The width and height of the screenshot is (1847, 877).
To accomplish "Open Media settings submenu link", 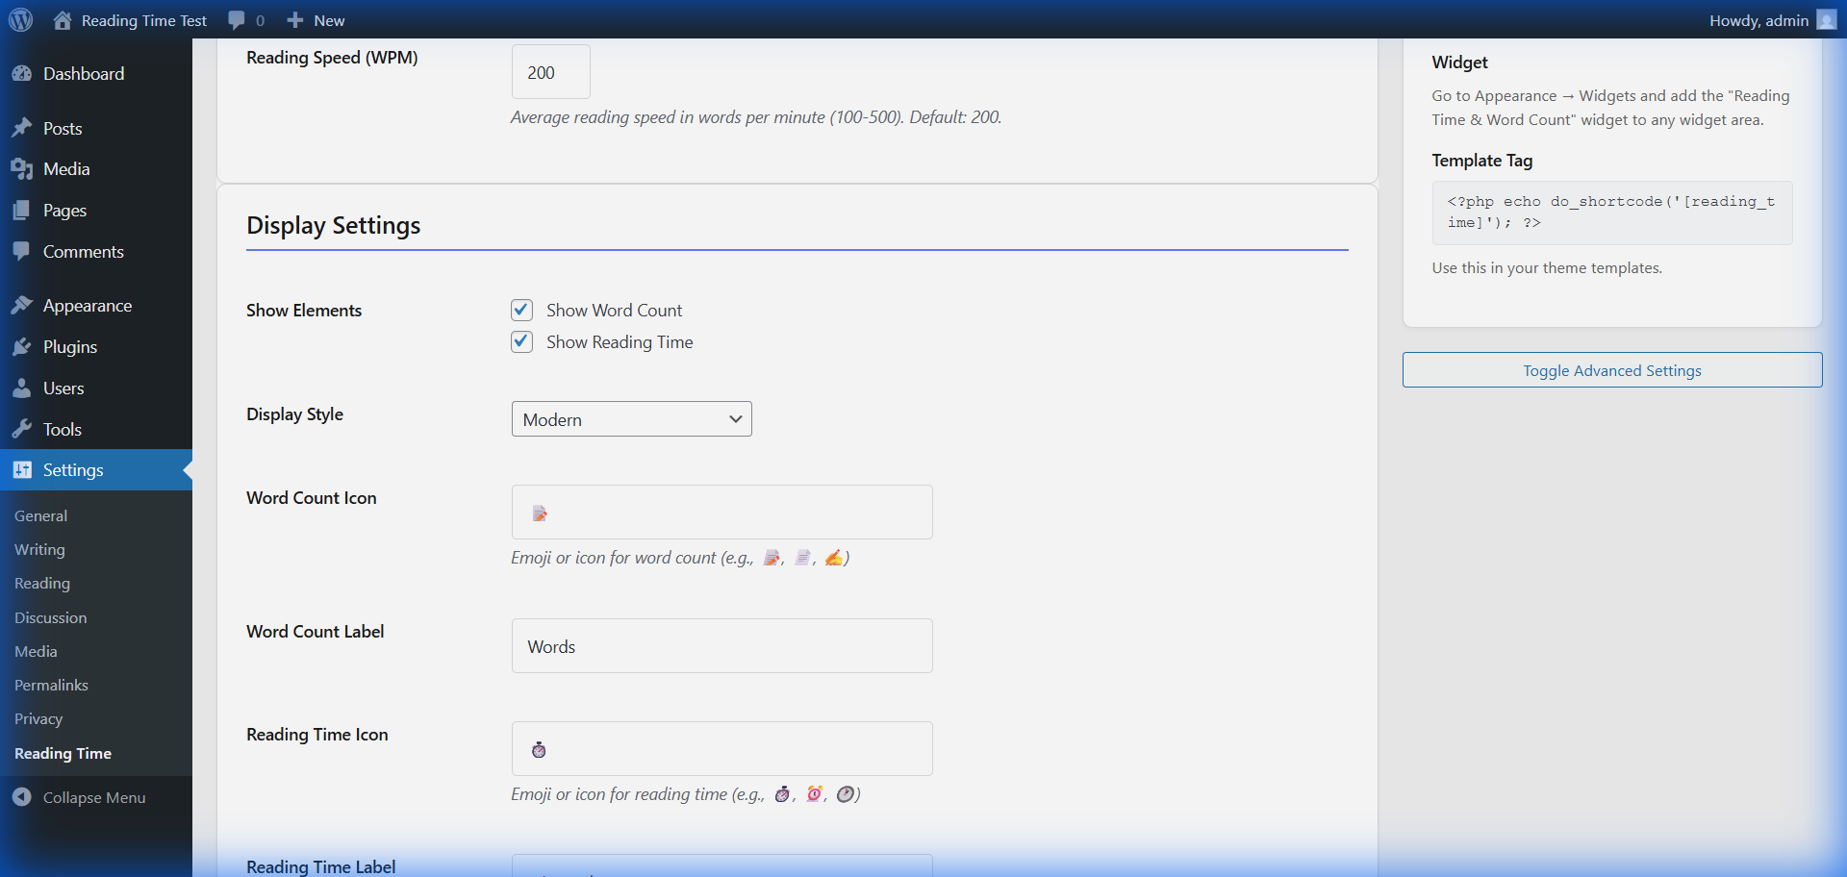I will 36,651.
